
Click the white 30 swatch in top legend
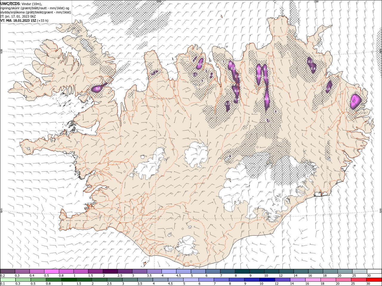(x=374, y=271)
